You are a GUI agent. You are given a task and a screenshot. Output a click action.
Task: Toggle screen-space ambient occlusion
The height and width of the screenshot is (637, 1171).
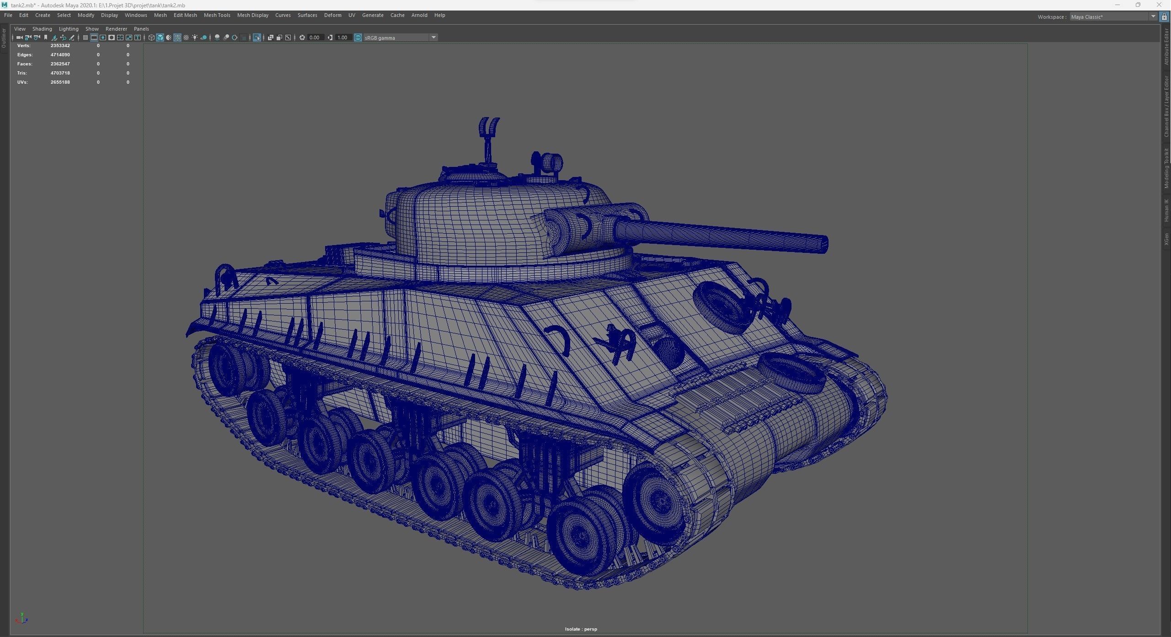point(217,37)
